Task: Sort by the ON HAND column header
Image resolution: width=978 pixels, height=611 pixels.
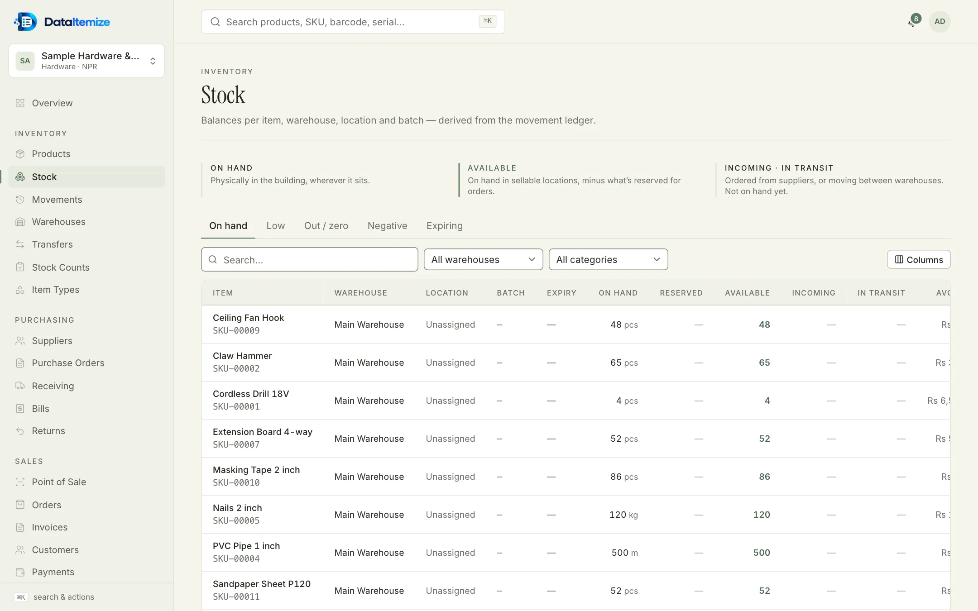Action: (618, 293)
